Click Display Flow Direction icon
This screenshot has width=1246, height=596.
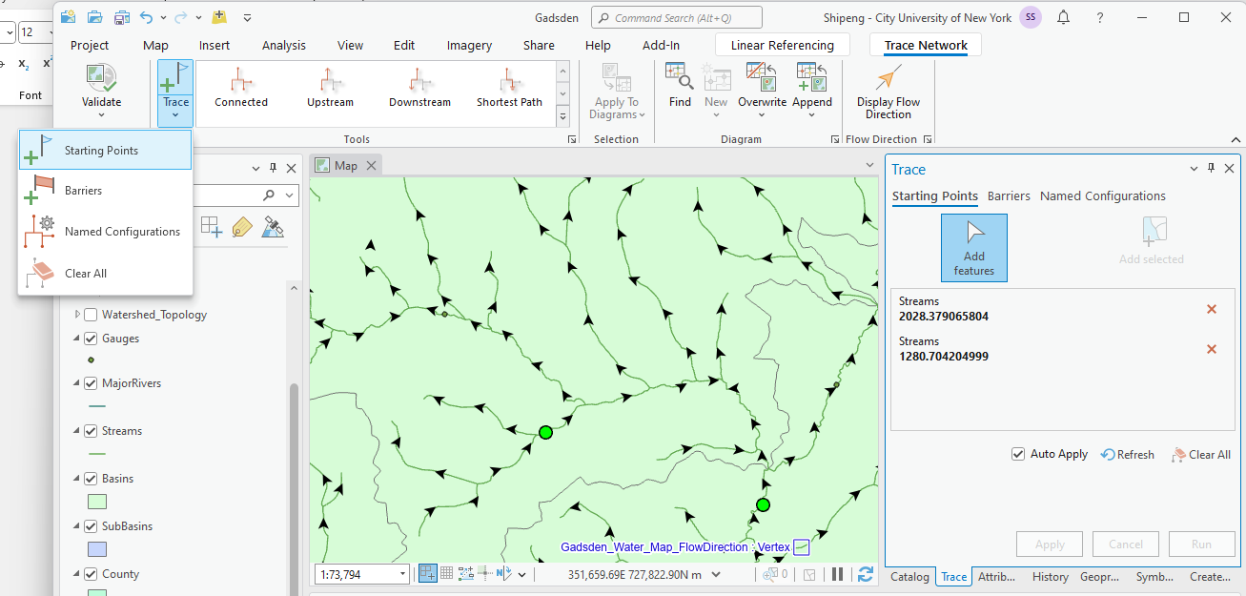click(888, 79)
